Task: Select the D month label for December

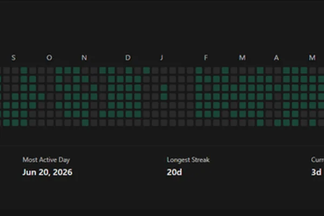Action: 128,57
